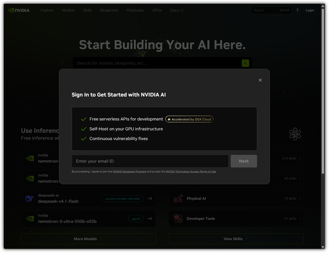
Task: Click the arrow on View Skills button
Action: click(x=247, y=239)
